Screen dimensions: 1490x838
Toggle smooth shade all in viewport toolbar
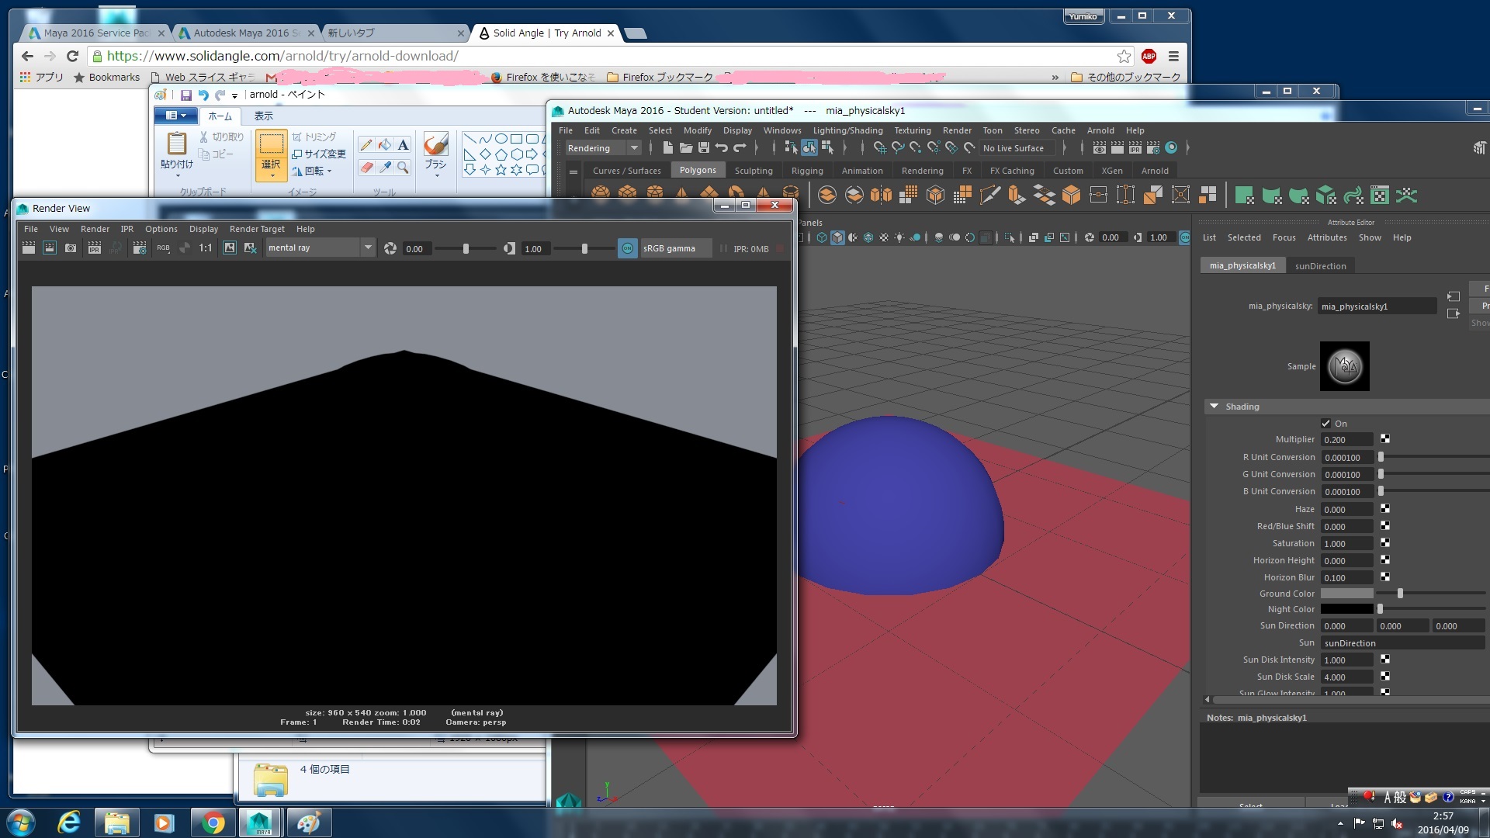837,237
